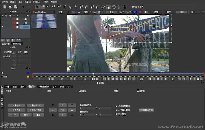Open the dropdown left of the 0.5 value
The width and height of the screenshot is (205, 130).
(x=87, y=12)
